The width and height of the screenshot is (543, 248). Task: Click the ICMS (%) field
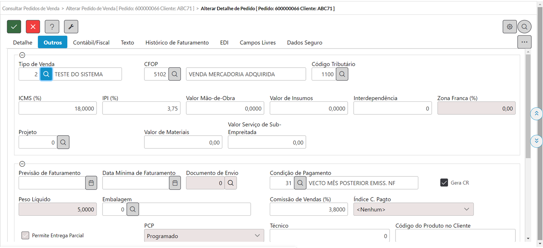[57, 108]
